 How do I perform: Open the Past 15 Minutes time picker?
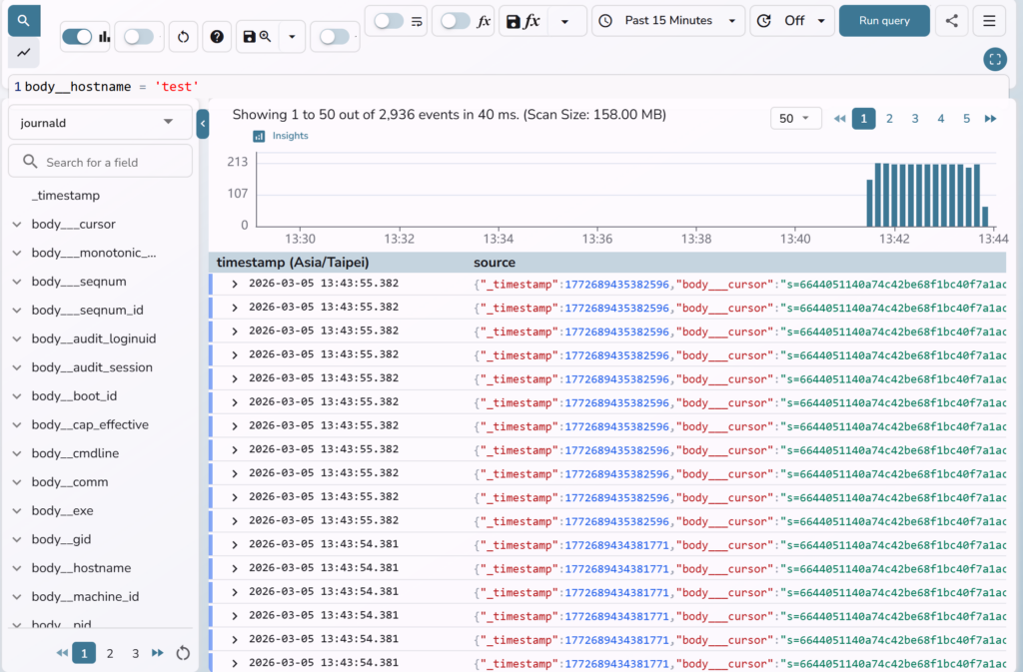[668, 21]
